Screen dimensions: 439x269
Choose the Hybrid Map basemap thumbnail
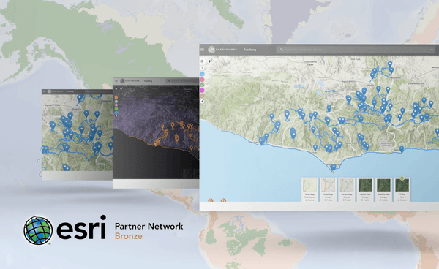(x=365, y=189)
